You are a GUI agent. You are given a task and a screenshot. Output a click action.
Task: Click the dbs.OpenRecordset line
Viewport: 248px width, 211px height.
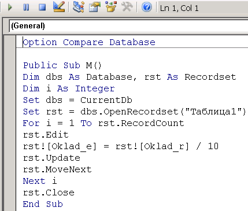coord(135,112)
